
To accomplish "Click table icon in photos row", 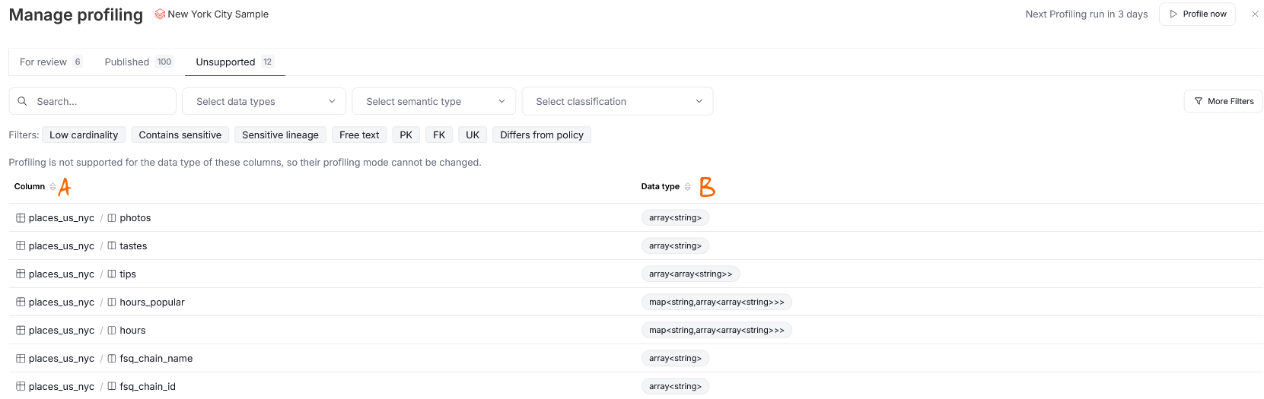I will point(21,218).
